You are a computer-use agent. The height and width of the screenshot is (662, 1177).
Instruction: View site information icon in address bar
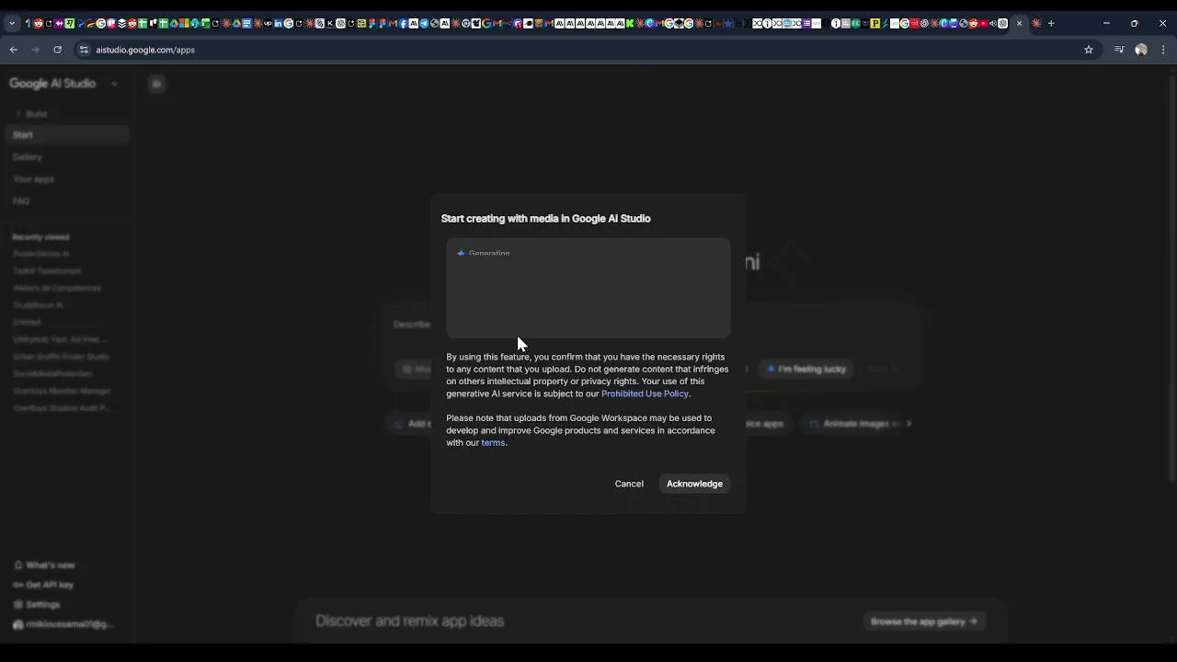(x=84, y=50)
